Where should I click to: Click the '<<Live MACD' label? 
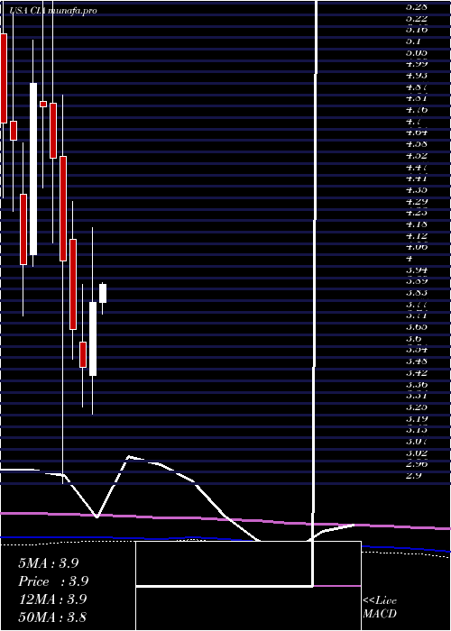(380, 608)
